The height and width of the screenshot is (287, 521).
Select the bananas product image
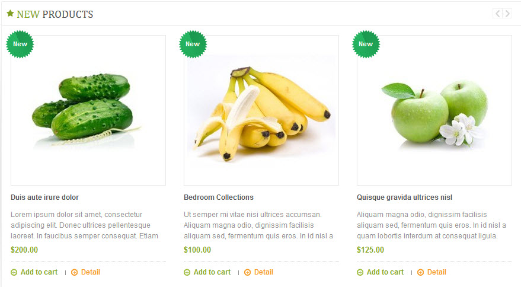pos(261,110)
